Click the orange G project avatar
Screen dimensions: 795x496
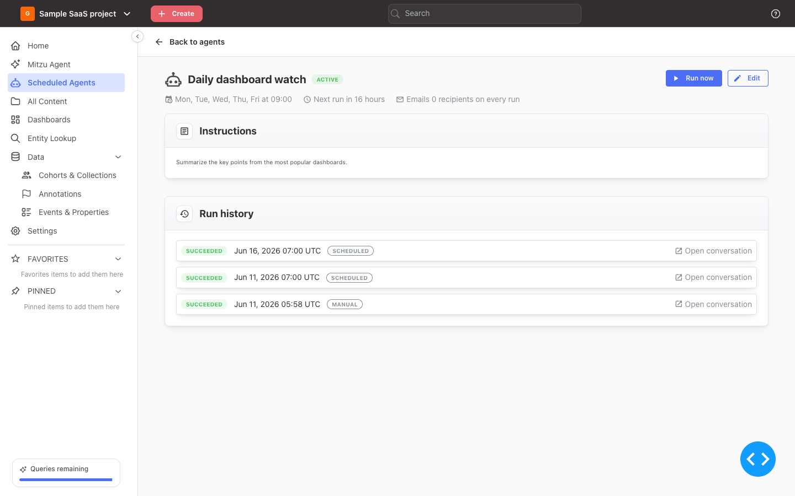(28, 14)
